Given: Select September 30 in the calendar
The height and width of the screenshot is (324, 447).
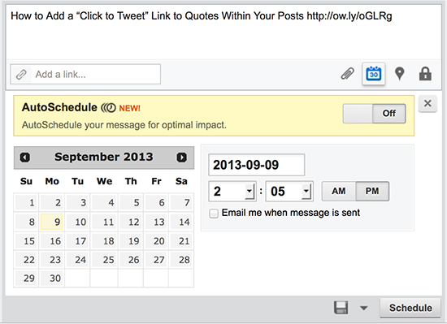Looking at the screenshot, I should (x=52, y=279).
